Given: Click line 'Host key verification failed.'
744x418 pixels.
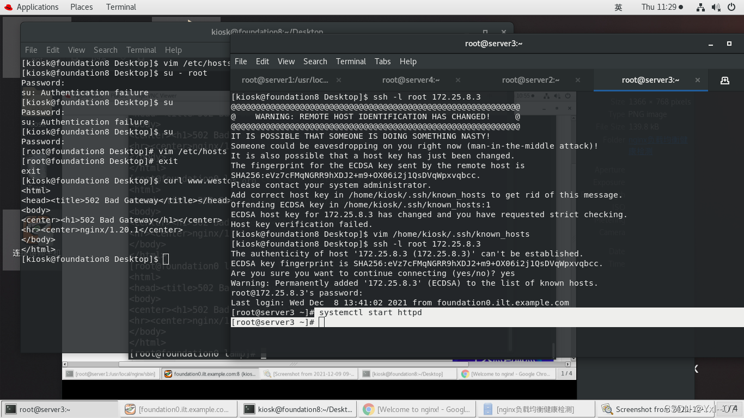Looking at the screenshot, I should [x=302, y=224].
